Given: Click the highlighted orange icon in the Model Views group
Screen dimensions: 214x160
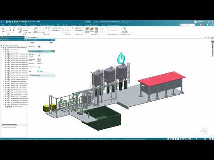Looking at the screenshot, I should click(x=87, y=29).
